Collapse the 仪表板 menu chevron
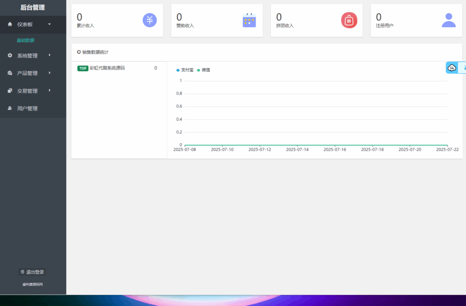This screenshot has width=466, height=306. (x=49, y=24)
